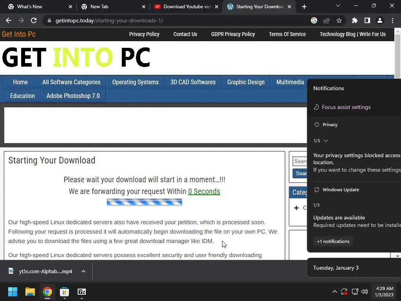Expand the category plus icon in sidebar
Image resolution: width=401 pixels, height=301 pixels.
coord(296,208)
